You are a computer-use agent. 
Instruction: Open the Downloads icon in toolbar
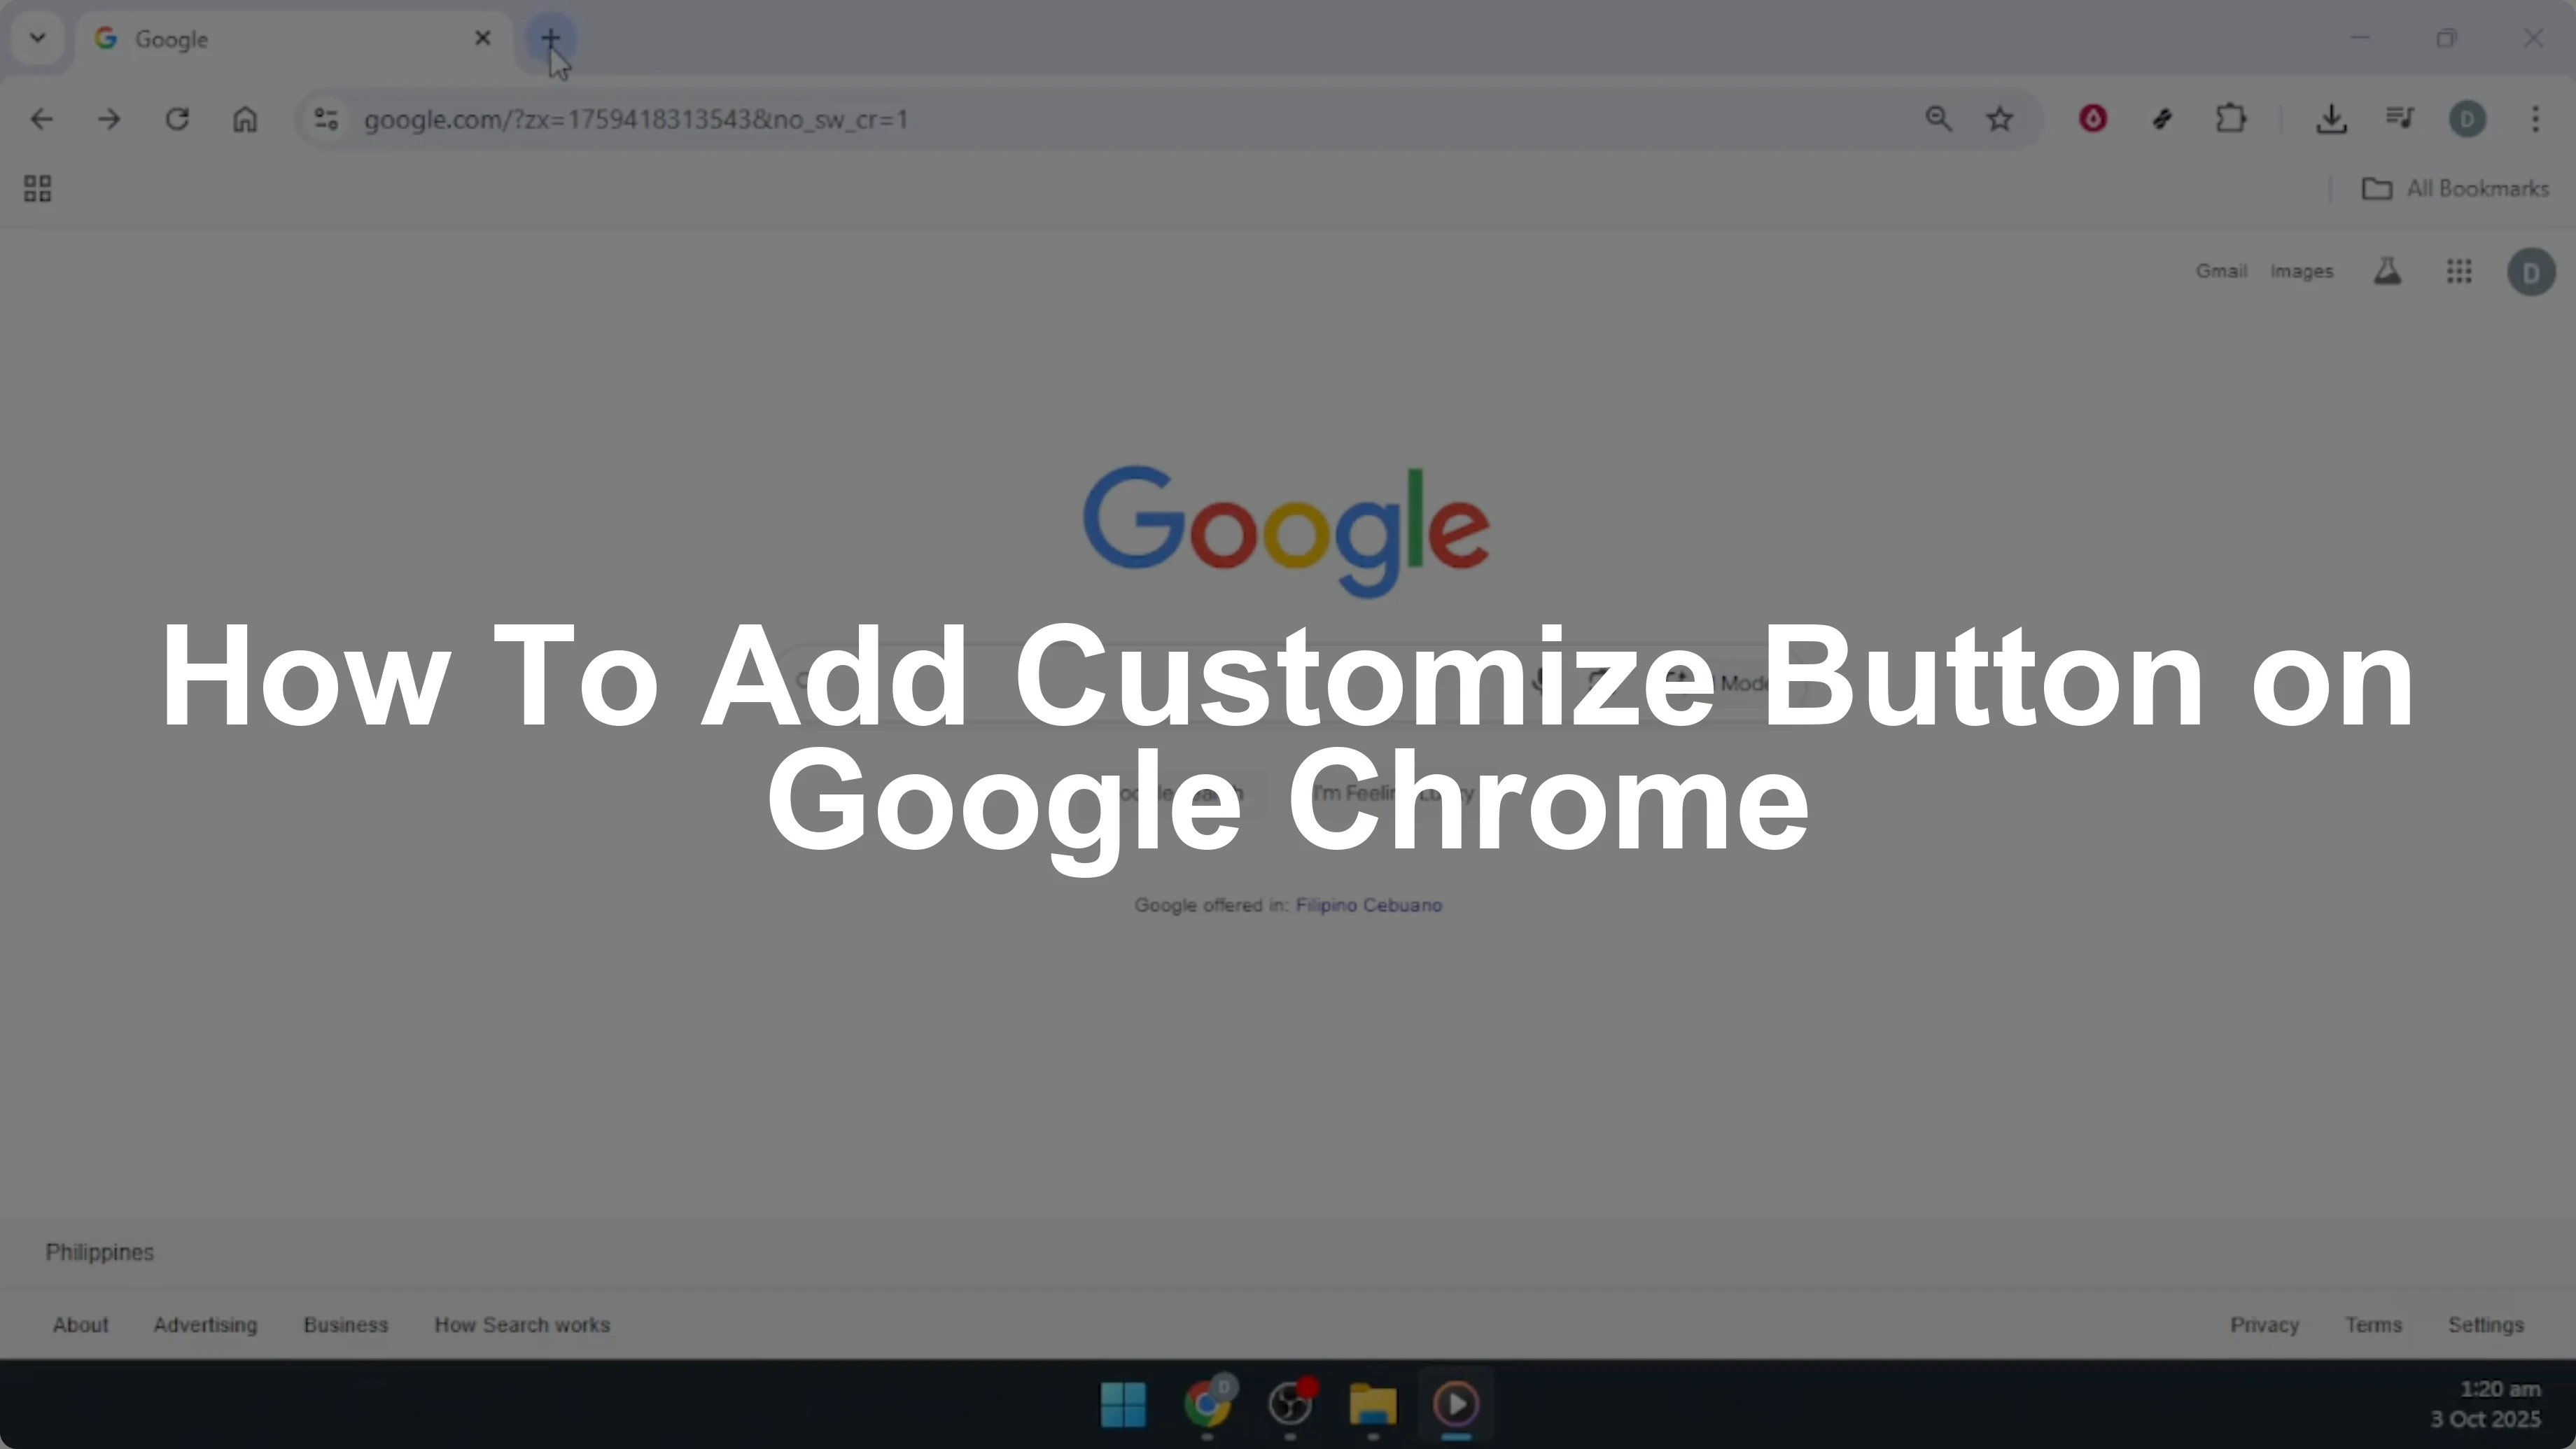point(2331,120)
